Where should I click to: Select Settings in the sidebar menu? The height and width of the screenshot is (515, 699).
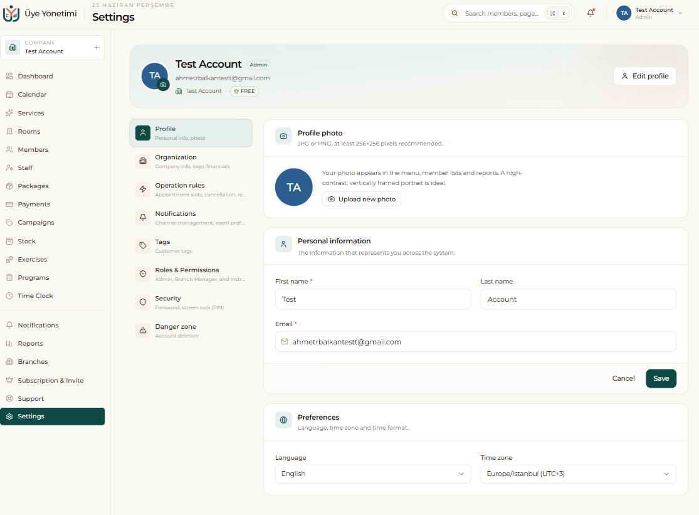coord(53,417)
